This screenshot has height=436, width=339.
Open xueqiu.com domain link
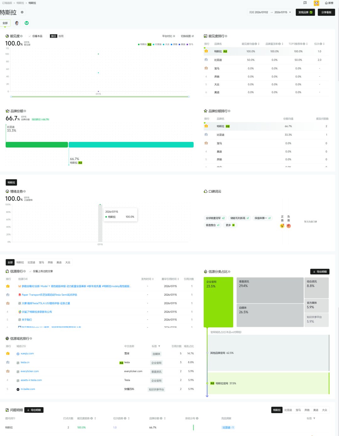[27, 353]
